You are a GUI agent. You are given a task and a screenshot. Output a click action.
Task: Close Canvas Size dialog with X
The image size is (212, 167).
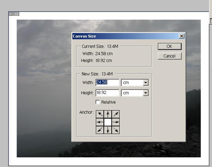(182, 36)
